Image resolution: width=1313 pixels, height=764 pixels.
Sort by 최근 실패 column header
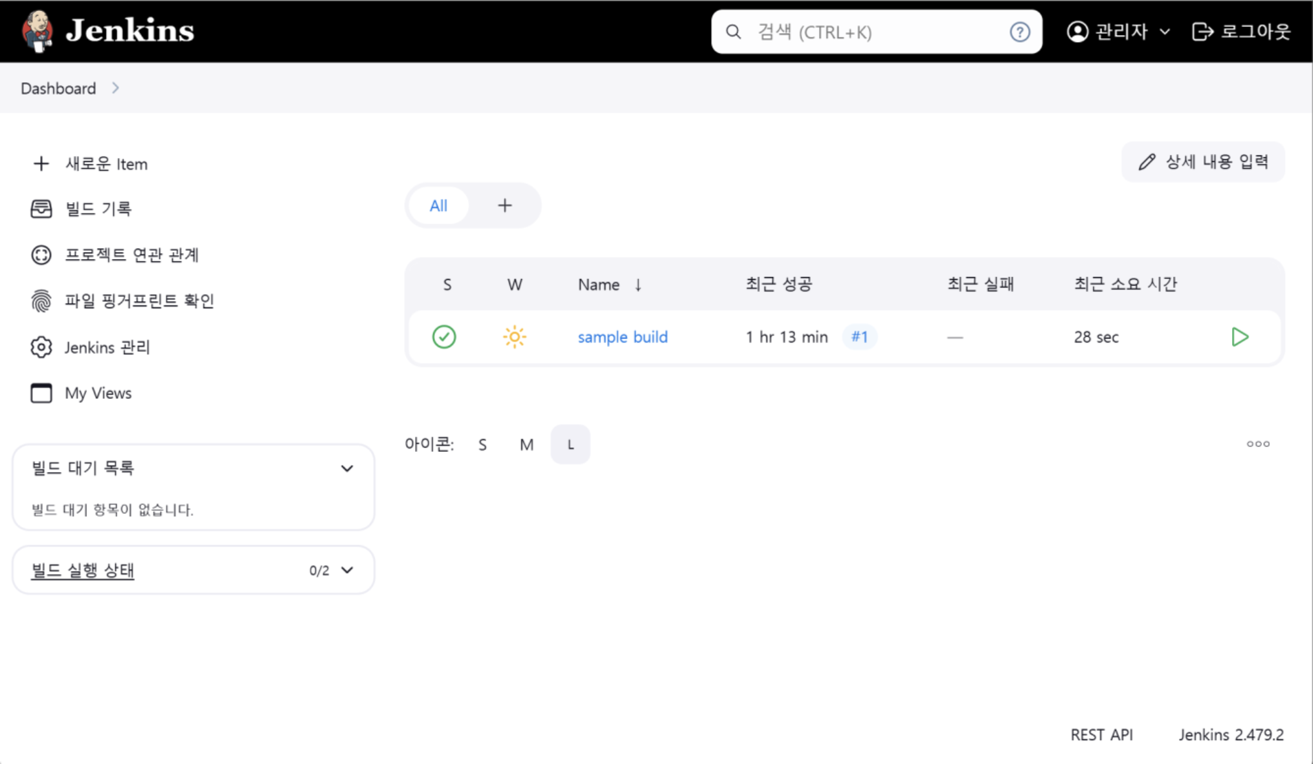pyautogui.click(x=981, y=284)
